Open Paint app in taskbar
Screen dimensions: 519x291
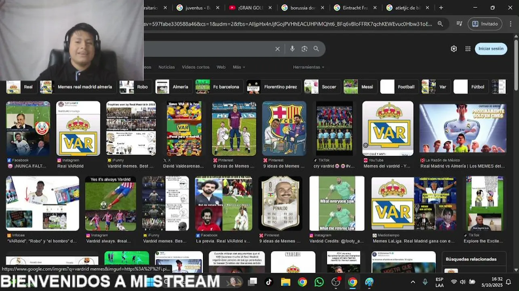coord(369,282)
